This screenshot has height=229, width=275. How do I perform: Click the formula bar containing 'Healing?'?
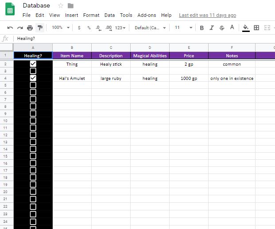tap(133, 39)
